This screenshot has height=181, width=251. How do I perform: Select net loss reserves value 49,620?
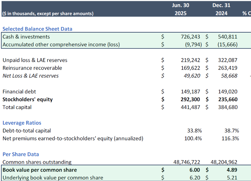pos(192,76)
